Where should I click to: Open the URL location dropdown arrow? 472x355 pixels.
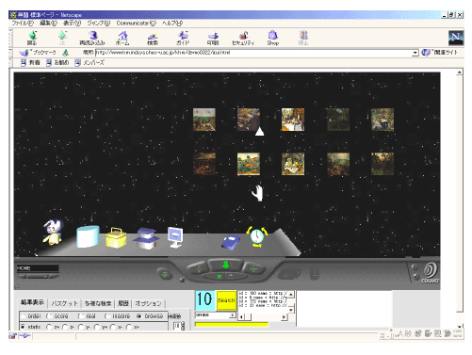415,53
